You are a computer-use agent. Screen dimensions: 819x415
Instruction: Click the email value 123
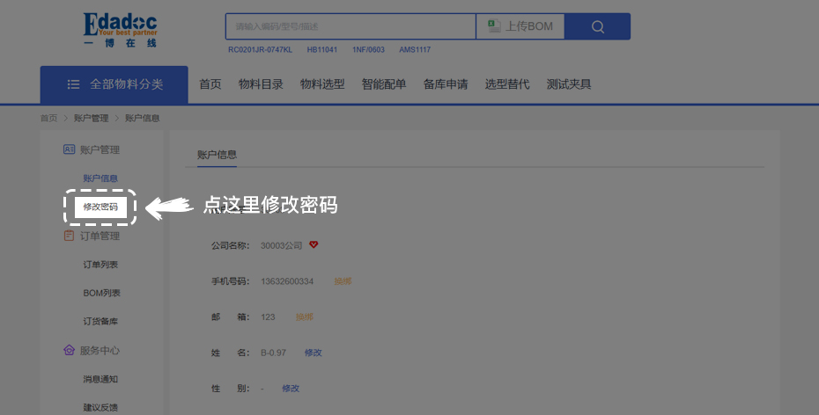tap(268, 317)
